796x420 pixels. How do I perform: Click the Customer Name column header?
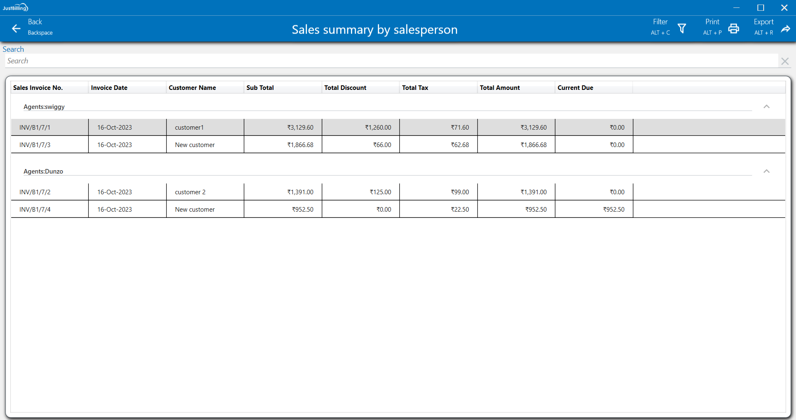tap(192, 87)
